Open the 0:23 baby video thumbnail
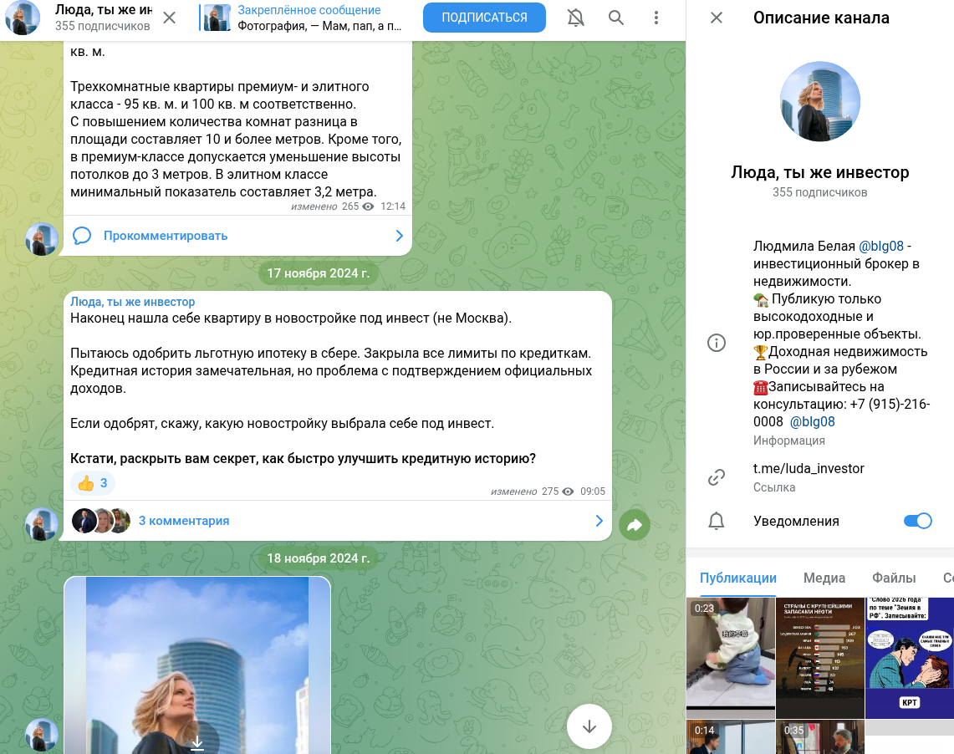This screenshot has width=954, height=754. 731,658
